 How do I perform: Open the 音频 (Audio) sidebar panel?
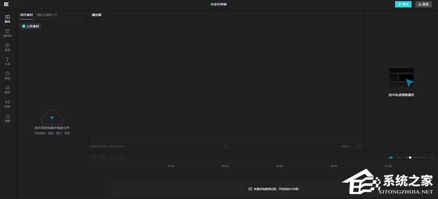(x=8, y=47)
